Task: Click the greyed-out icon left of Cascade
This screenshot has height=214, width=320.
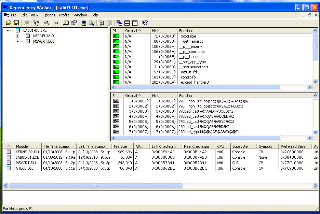Action: point(109,23)
